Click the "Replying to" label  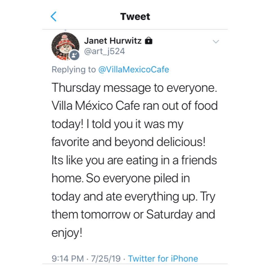pos(74,69)
